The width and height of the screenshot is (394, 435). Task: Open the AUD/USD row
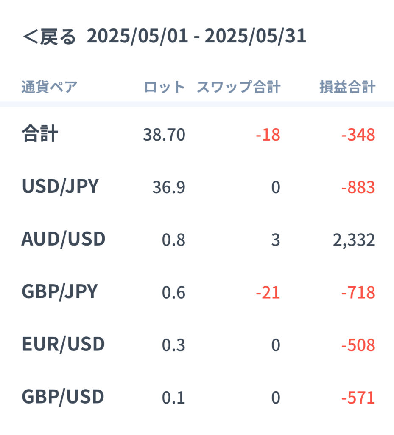(x=197, y=239)
